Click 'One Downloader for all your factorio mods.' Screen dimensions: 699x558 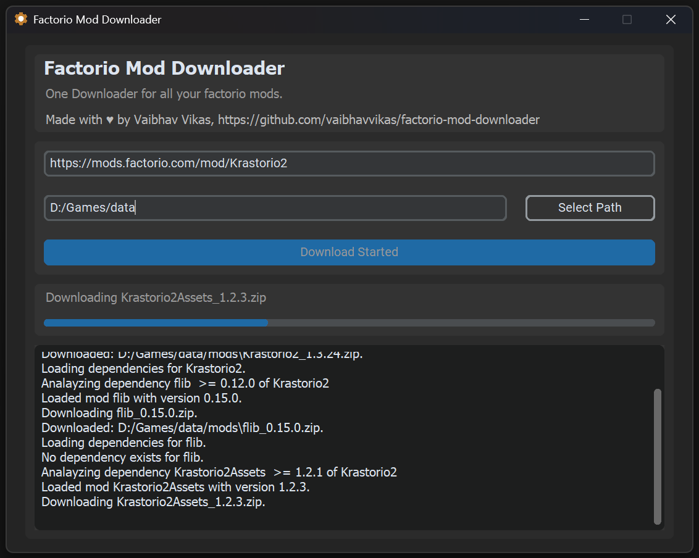pos(164,94)
